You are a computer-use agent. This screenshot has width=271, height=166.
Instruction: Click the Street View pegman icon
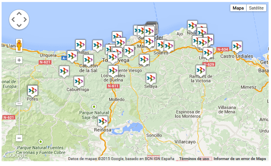pyautogui.click(x=19, y=45)
